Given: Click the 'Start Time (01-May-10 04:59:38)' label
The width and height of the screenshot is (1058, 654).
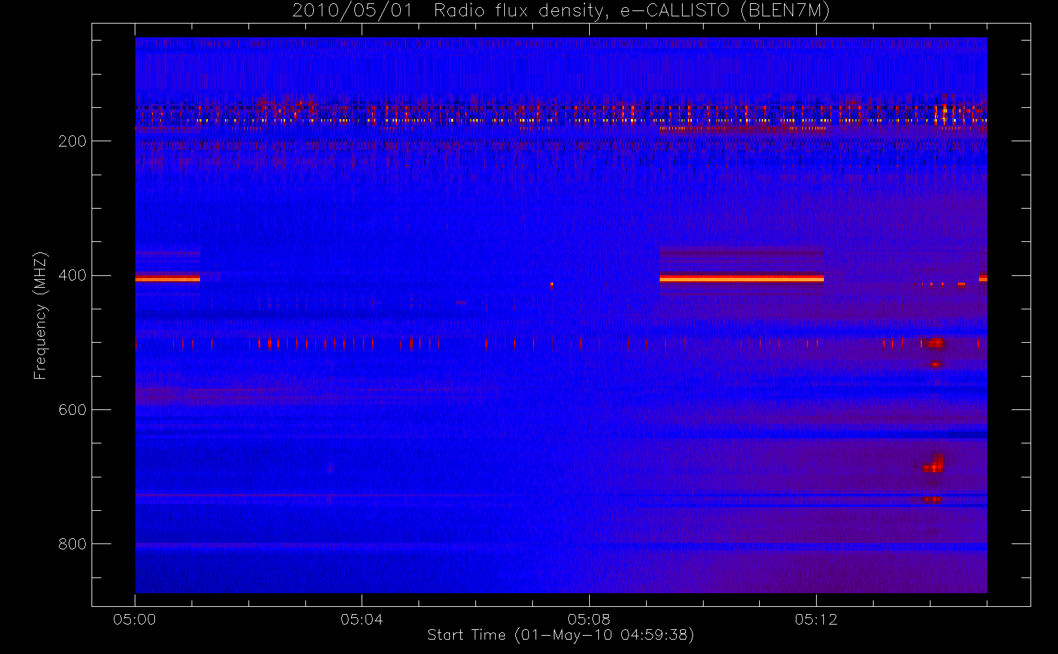Looking at the screenshot, I should (x=560, y=635).
